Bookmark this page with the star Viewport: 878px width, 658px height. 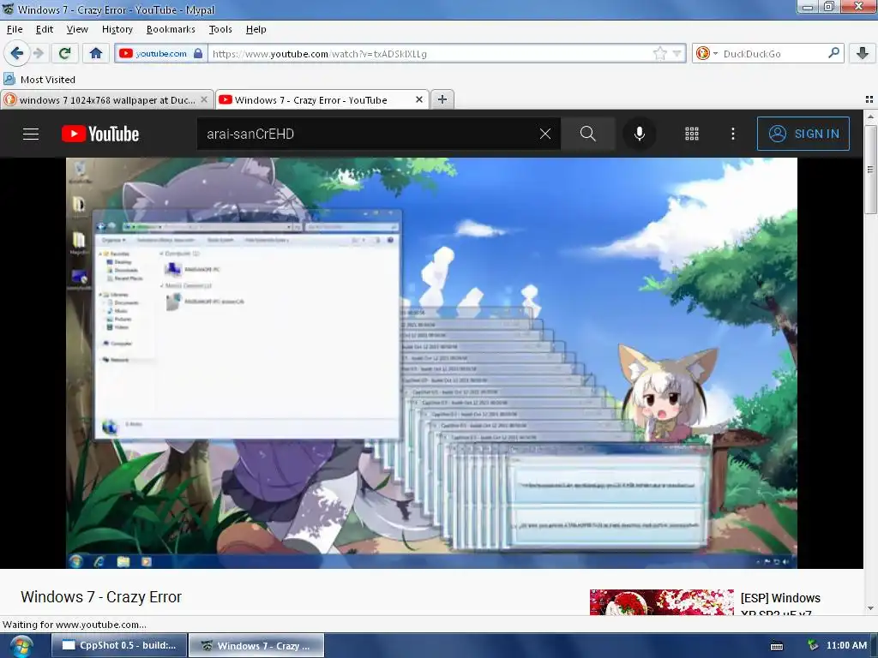pyautogui.click(x=660, y=53)
